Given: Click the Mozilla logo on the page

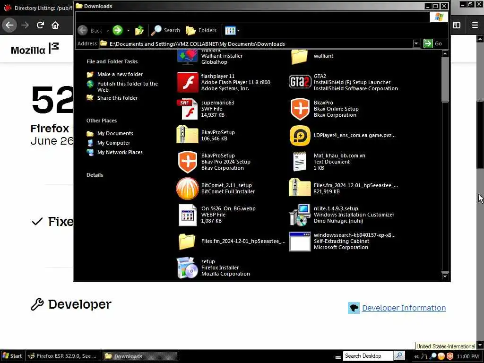Looking at the screenshot, I should 35,49.
